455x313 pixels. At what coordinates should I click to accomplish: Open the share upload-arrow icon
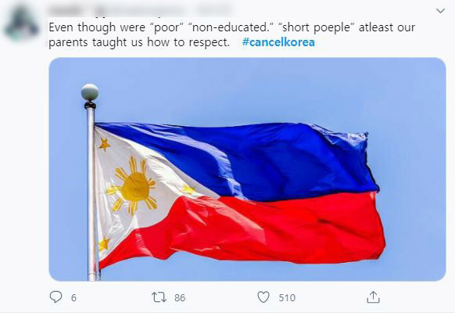click(x=373, y=297)
